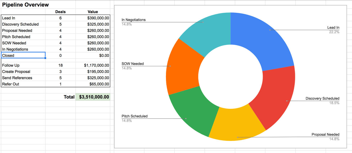352x153 pixels.
Task: Click the SOW Needed chart label
Action: pos(133,64)
